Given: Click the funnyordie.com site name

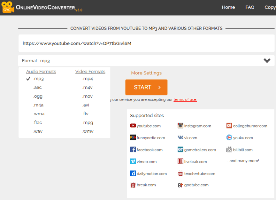Looking at the screenshot, I should pos(151,138).
